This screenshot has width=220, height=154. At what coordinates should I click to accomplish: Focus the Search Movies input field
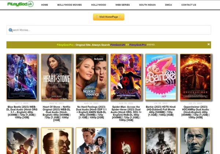tap(109, 30)
